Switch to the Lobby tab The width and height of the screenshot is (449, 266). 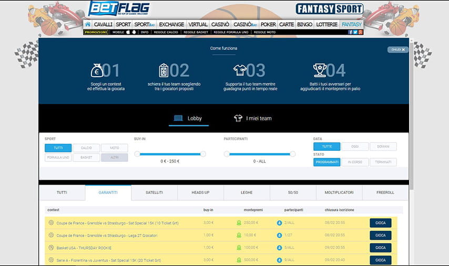(188, 118)
